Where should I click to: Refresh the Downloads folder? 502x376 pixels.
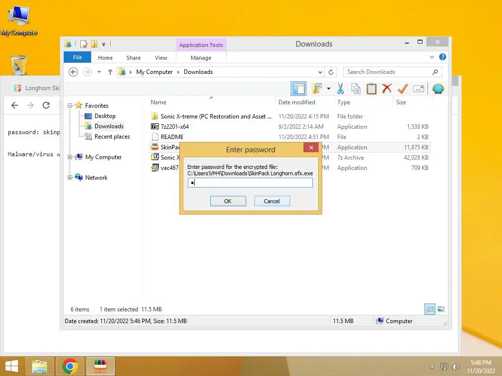point(331,72)
